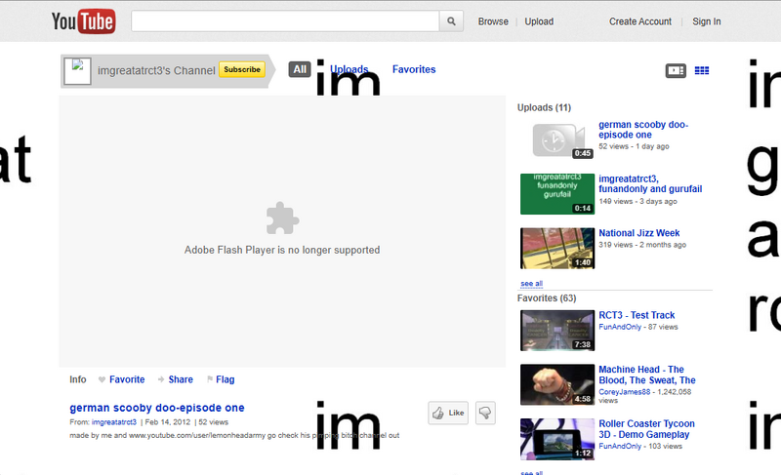
Task: Open FunAndOnly channel under RCT3 Test Track
Action: pos(620,327)
